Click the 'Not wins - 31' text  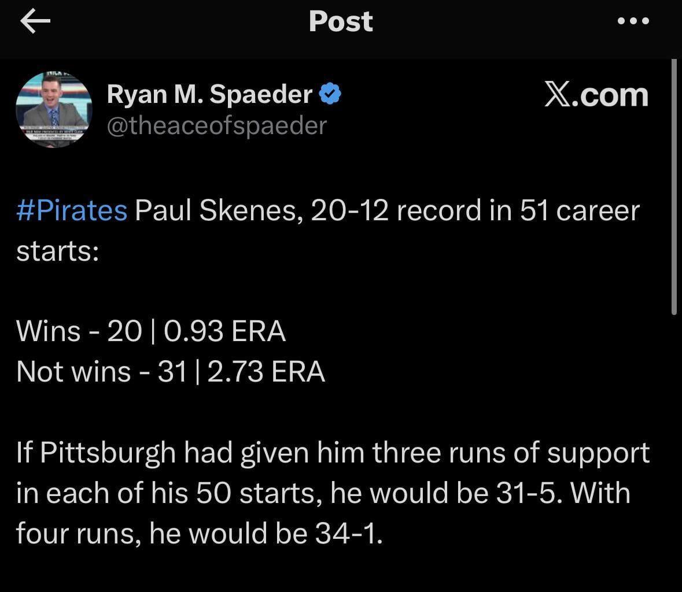101,371
